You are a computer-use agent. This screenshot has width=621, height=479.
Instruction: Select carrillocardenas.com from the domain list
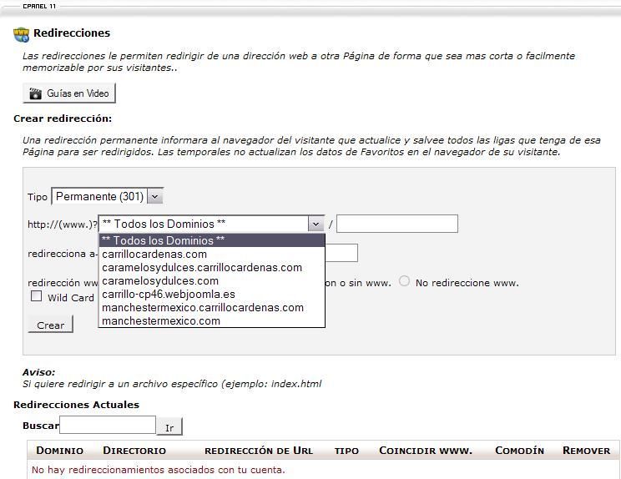(x=212, y=255)
